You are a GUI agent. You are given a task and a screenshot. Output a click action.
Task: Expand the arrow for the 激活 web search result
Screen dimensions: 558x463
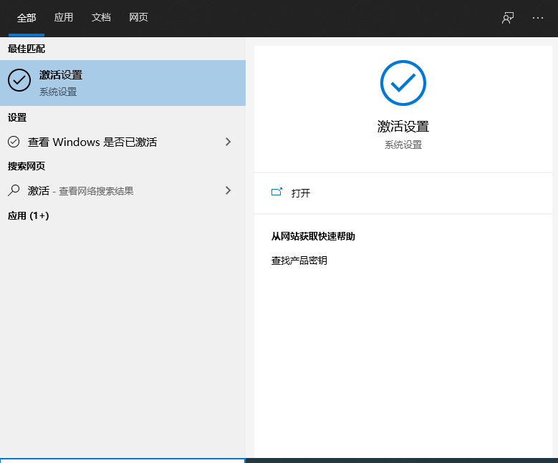tap(229, 190)
